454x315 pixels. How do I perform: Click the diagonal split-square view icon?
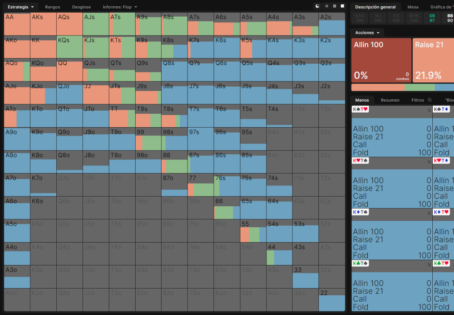[317, 6]
